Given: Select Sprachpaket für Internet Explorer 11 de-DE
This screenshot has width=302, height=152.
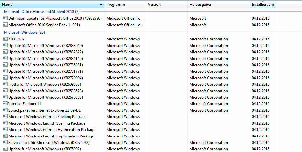Looking at the screenshot, I should (45, 110).
